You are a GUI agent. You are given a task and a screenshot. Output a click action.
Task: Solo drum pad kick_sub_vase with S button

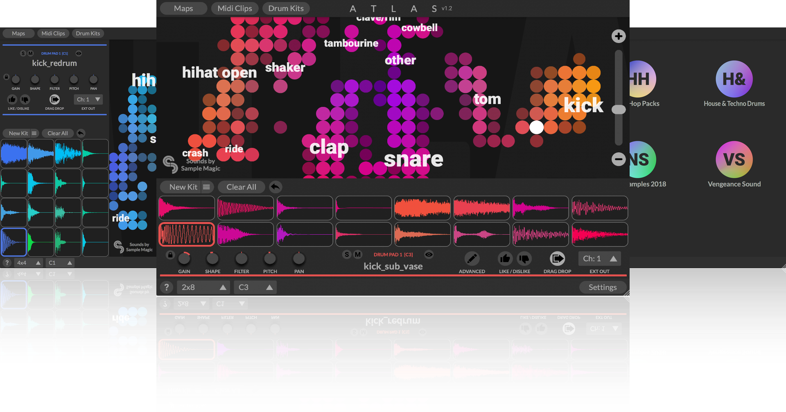347,254
